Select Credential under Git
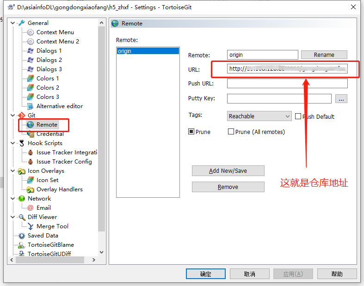The height and width of the screenshot is (286, 364). coord(50,134)
